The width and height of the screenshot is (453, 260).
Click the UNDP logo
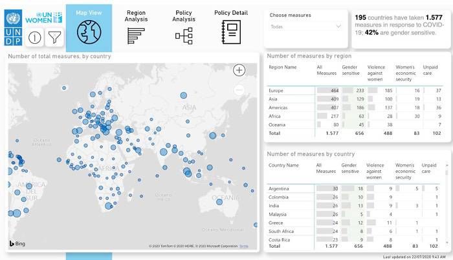coord(13,28)
